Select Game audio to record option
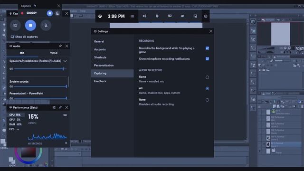Screen dimensions: 304x171 207,77
